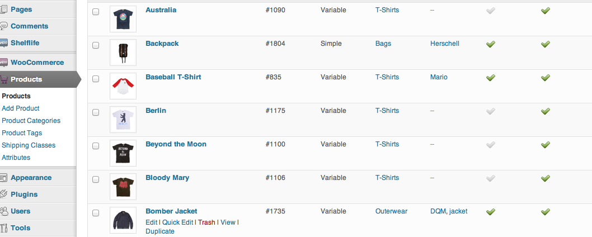Toggle featured checkmark for Backpack
Viewport: 592px width, 237px height.
(x=491, y=44)
